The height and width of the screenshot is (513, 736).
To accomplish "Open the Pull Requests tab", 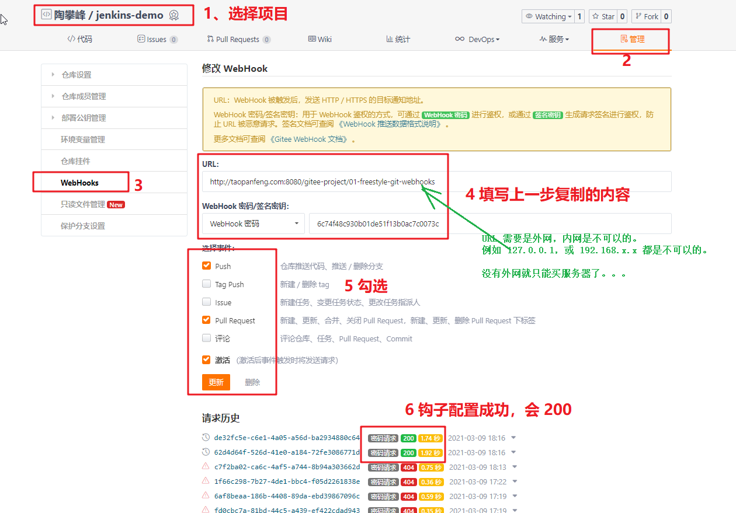I will (238, 39).
